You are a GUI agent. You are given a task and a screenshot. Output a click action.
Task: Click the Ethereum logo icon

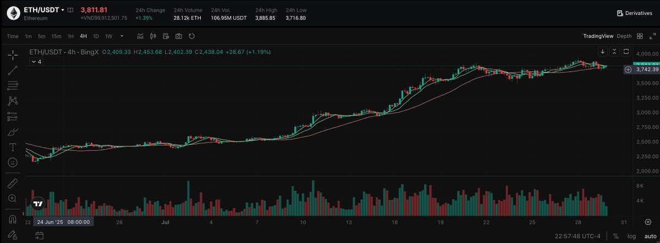[x=13, y=13]
